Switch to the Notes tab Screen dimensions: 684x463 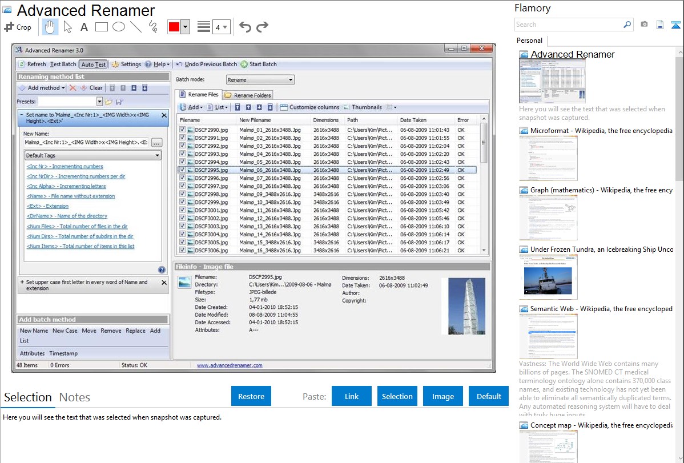click(75, 397)
